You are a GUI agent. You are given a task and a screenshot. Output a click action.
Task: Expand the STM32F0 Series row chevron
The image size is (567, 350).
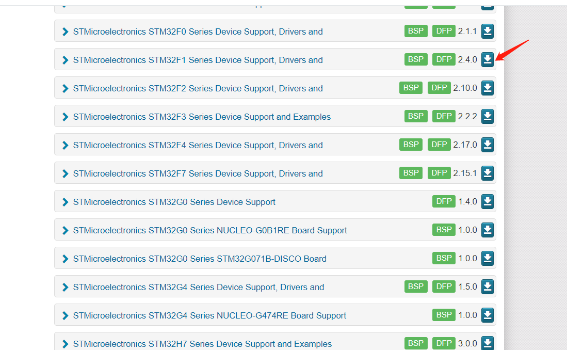click(x=66, y=32)
